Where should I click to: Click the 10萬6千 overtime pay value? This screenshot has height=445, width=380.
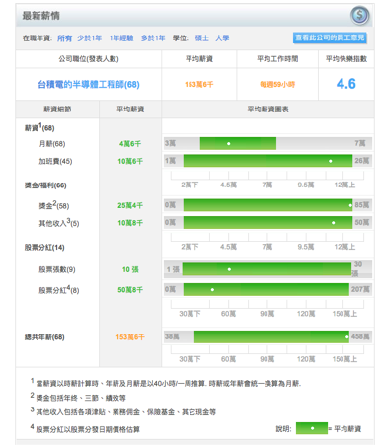click(x=130, y=161)
